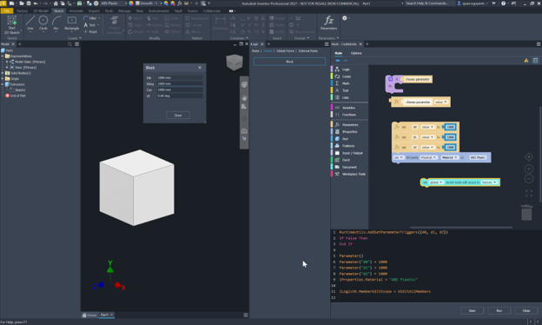
Task: Select the Sketch1 tree item
Action: [17, 90]
